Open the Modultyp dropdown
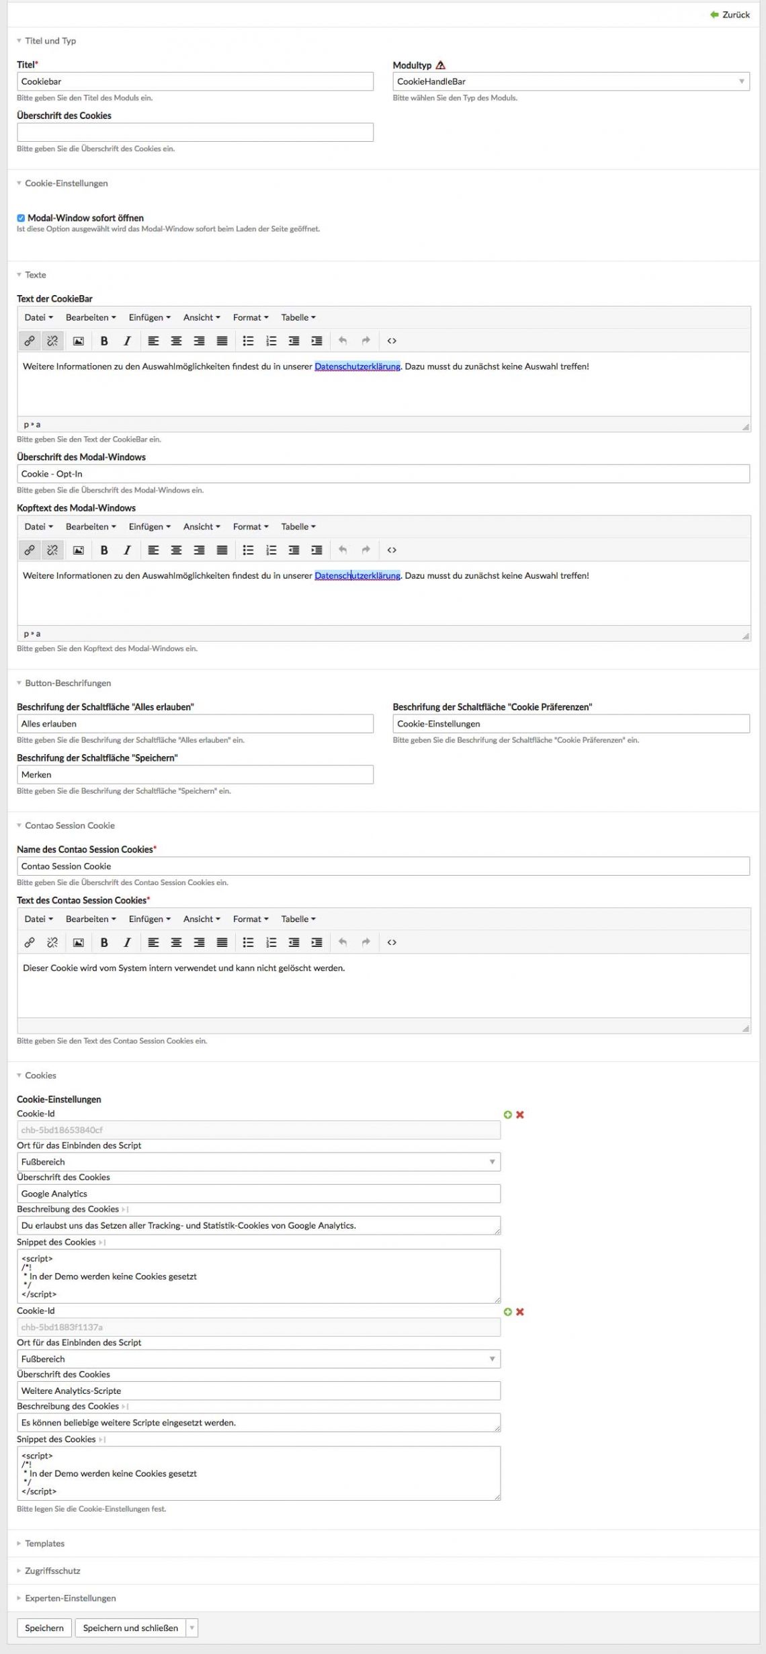Image resolution: width=766 pixels, height=1654 pixels. pyautogui.click(x=570, y=81)
